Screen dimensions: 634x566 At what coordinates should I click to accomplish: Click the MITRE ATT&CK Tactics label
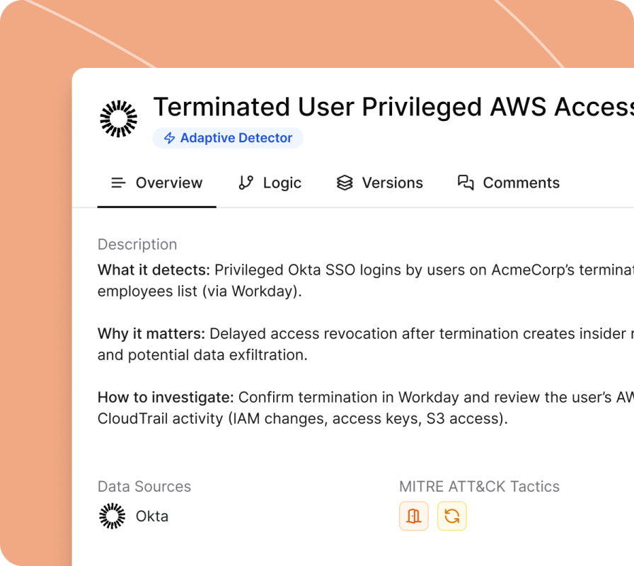coord(479,486)
